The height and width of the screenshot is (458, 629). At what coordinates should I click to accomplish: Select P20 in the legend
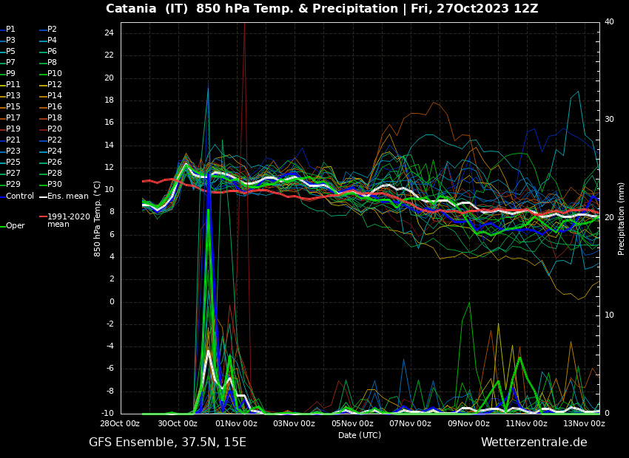click(55, 129)
